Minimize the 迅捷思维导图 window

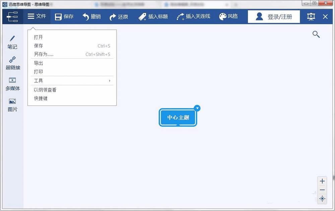[306, 3]
